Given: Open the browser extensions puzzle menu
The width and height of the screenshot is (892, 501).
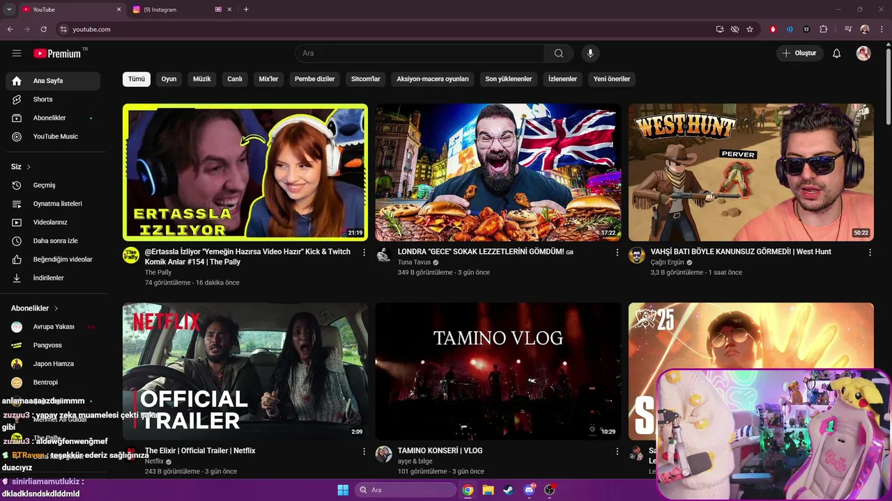Looking at the screenshot, I should click(824, 29).
